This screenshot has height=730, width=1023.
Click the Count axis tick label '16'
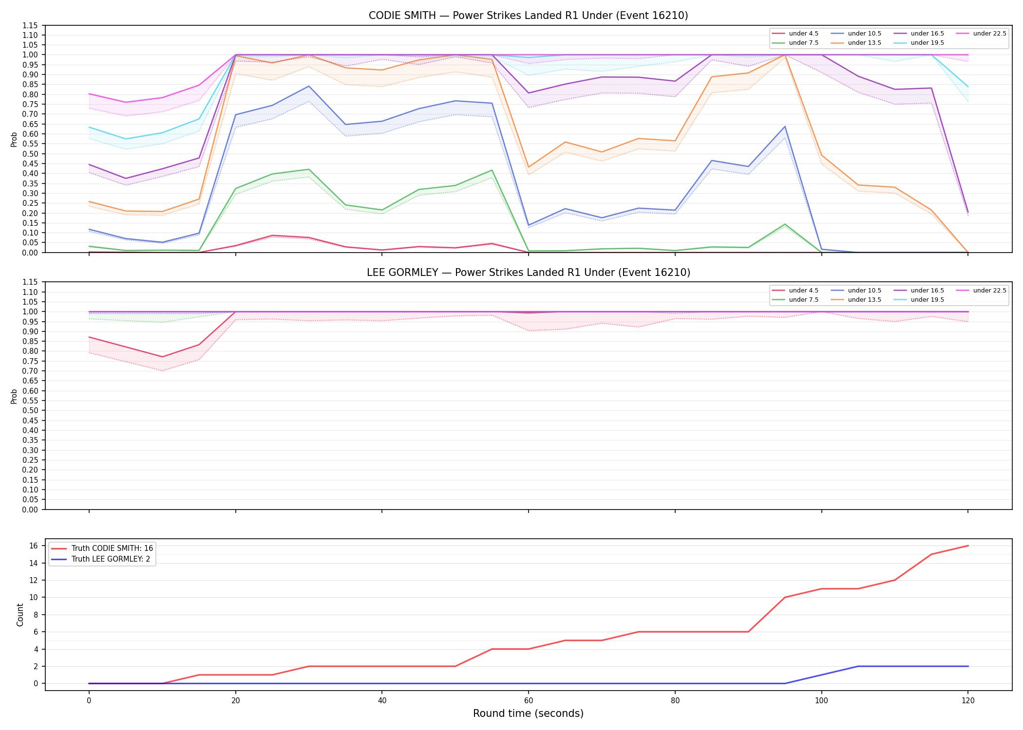[x=34, y=546]
